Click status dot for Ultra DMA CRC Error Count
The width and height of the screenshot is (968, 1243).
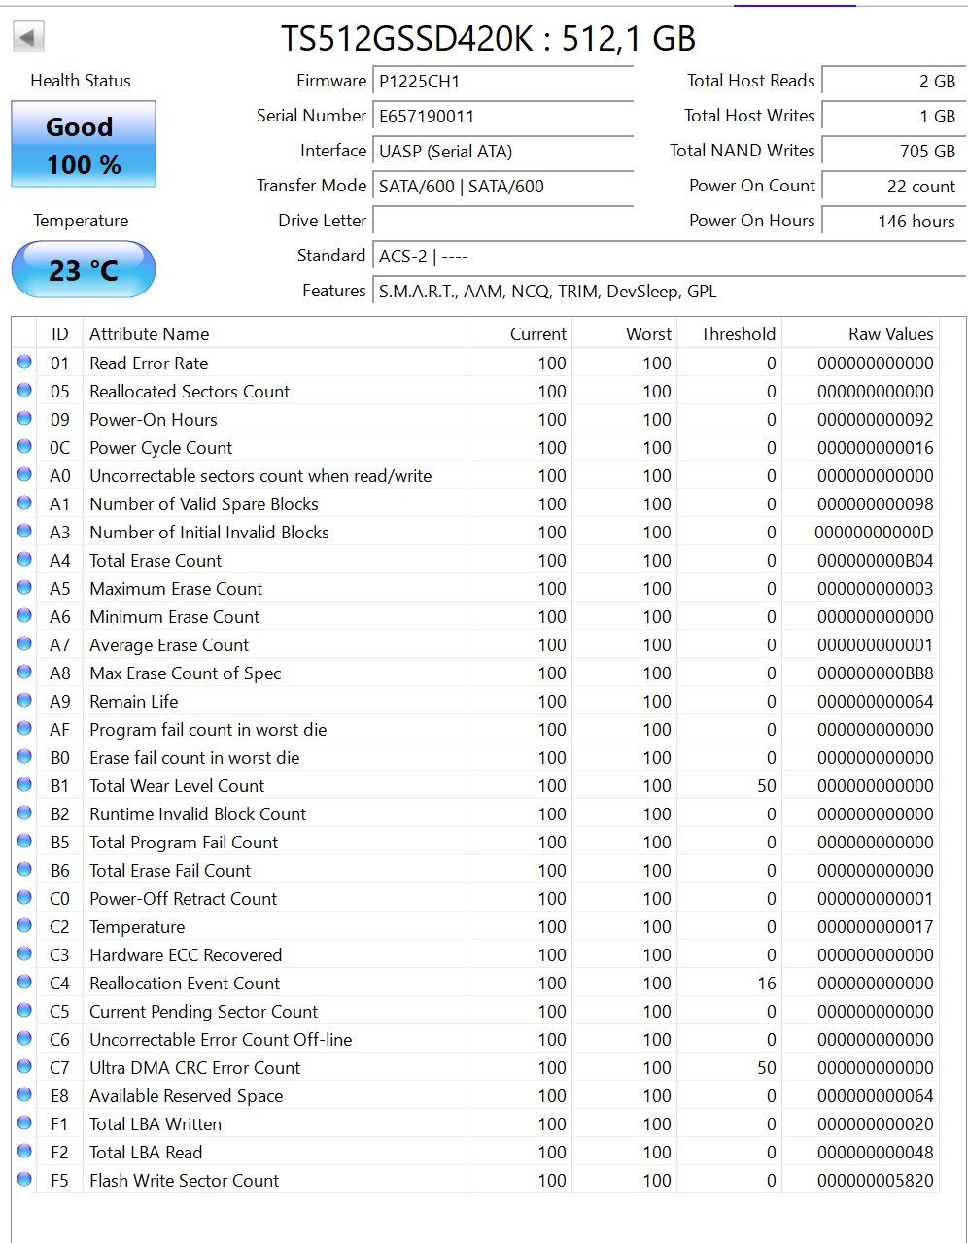[x=24, y=1067]
